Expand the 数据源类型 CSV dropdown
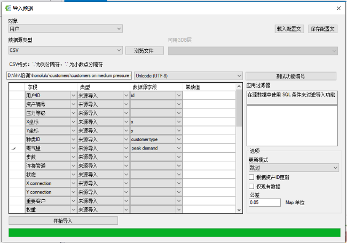The width and height of the screenshot is (347, 243). point(65,50)
